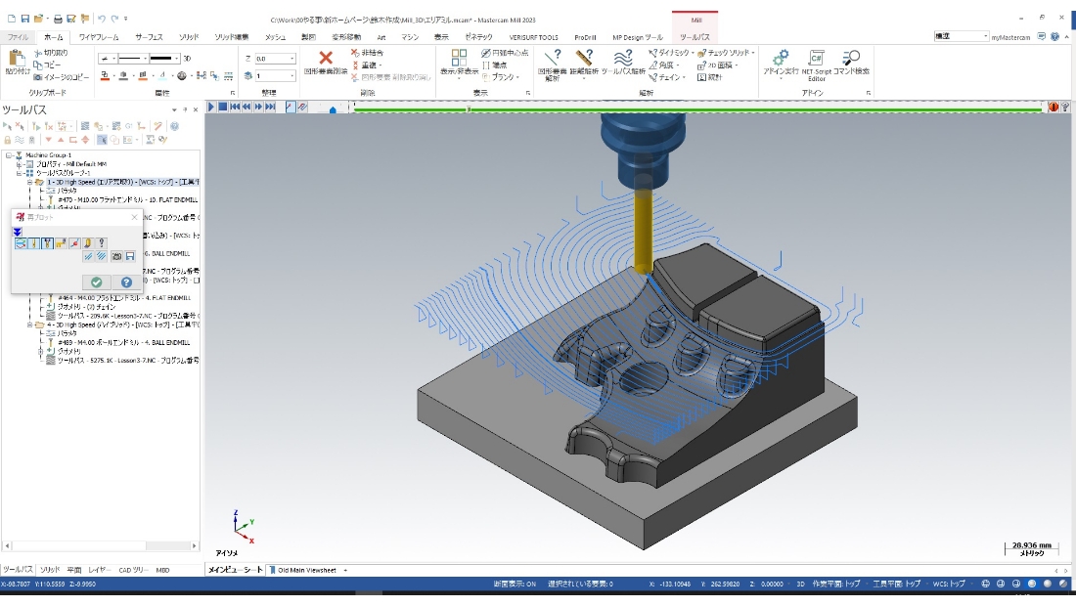
Task: Switch to the サーフェス (Surface) ribbon tab
Action: click(149, 37)
